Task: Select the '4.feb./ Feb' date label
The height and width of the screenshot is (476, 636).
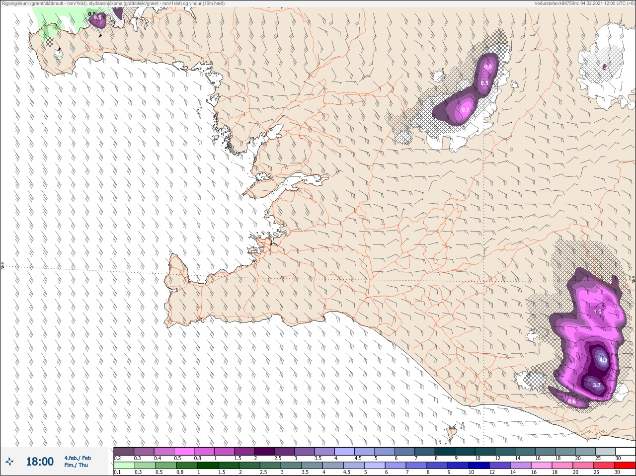Action: pos(78,458)
